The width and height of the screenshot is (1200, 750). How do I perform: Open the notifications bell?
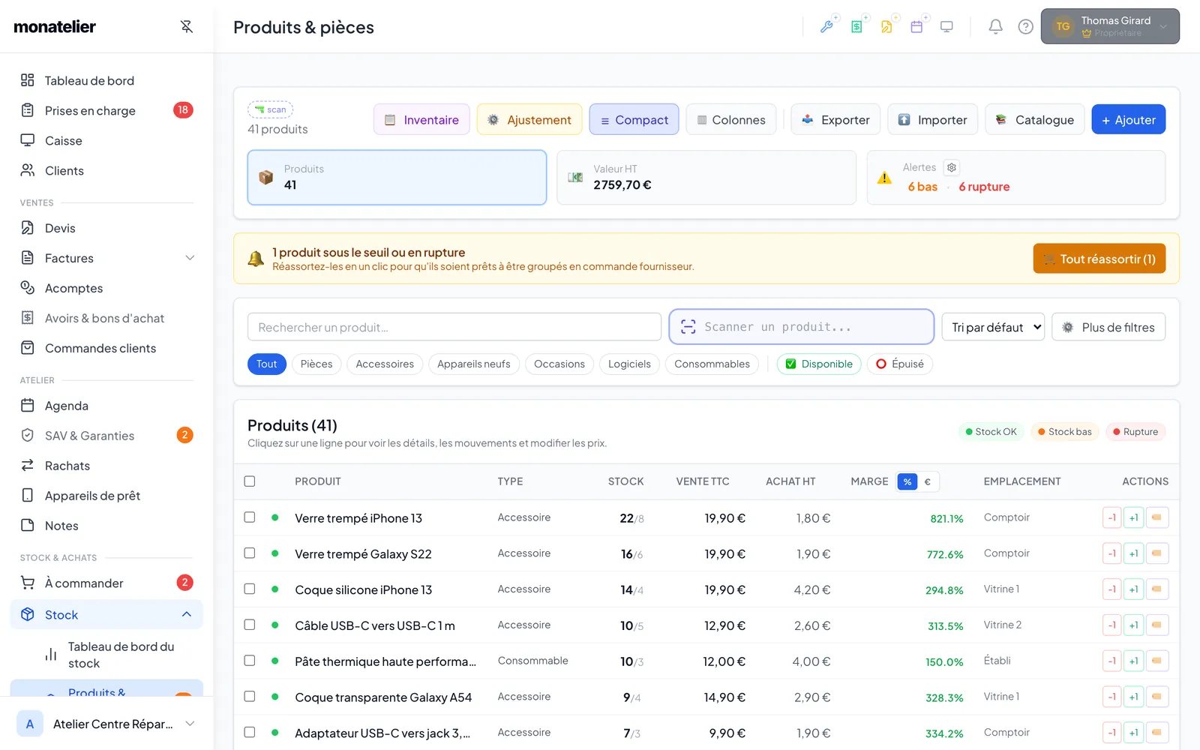995,27
